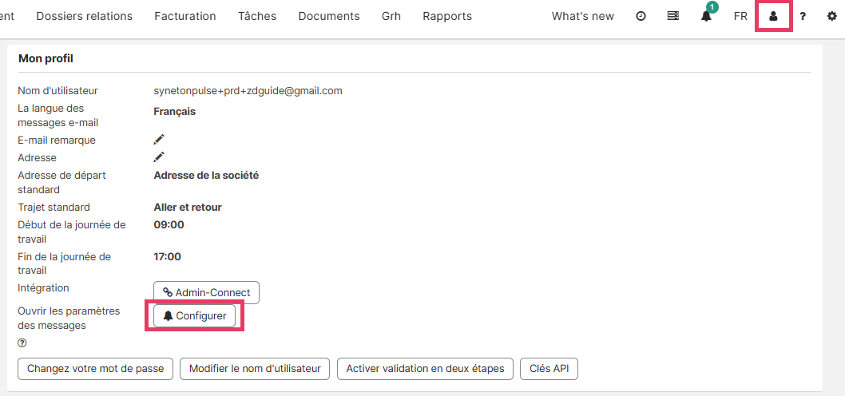Edit E-mail remarque with pencil icon
This screenshot has height=396, width=845.
coord(159,140)
